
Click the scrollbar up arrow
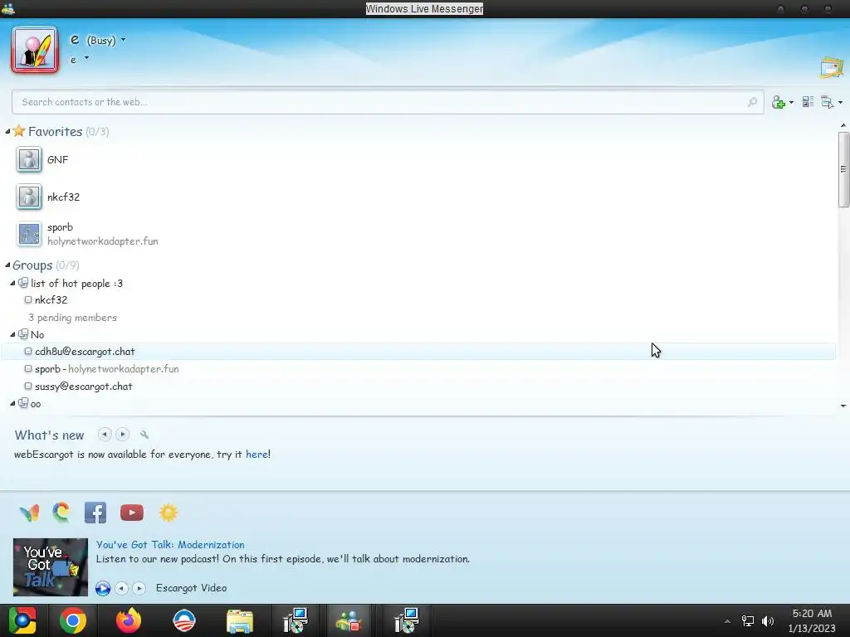tap(843, 126)
